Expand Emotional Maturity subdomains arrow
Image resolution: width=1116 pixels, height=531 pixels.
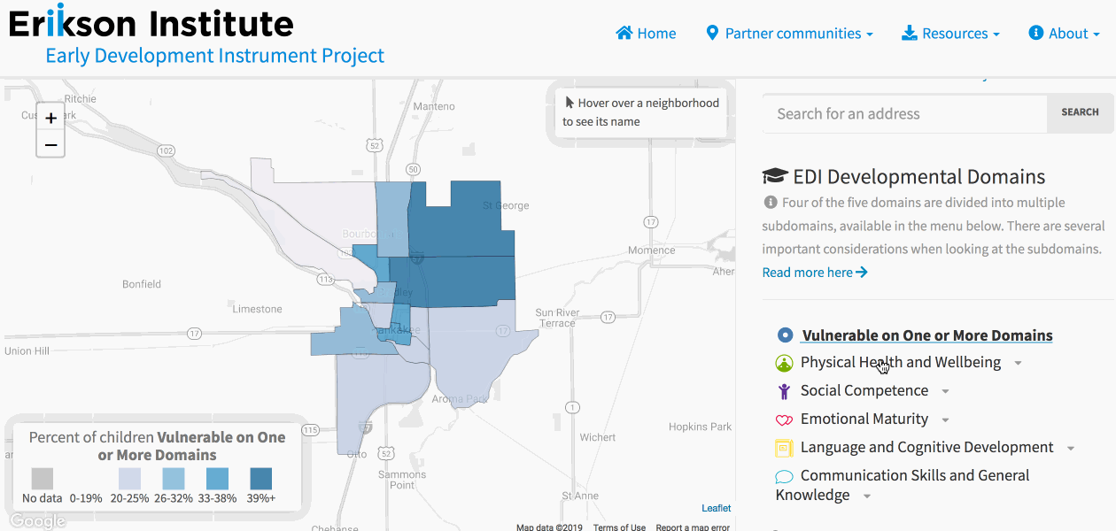point(946,420)
